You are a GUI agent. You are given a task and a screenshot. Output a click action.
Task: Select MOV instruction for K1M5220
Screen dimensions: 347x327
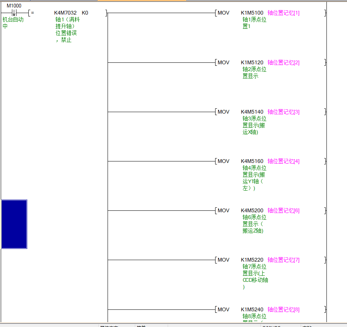pyautogui.click(x=223, y=260)
